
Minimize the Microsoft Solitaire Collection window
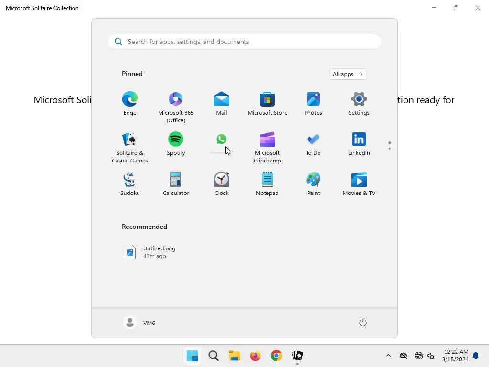(x=434, y=8)
